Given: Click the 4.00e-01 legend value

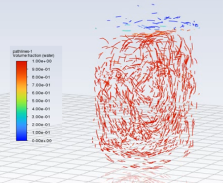Looking at the screenshot, I should 41,109.
